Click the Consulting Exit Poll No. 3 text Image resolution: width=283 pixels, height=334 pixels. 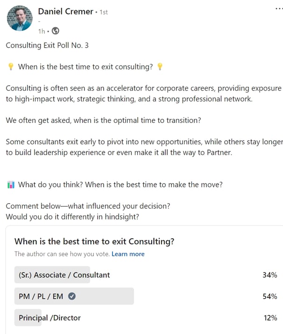click(47, 45)
